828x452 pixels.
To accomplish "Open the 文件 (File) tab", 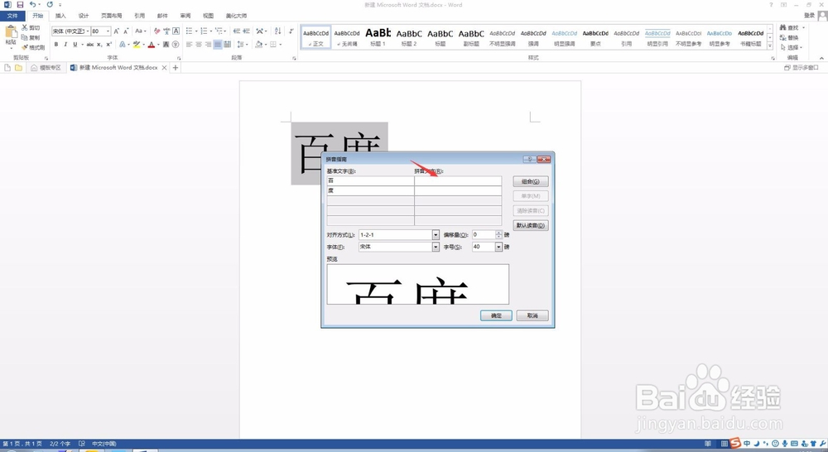I will point(12,16).
